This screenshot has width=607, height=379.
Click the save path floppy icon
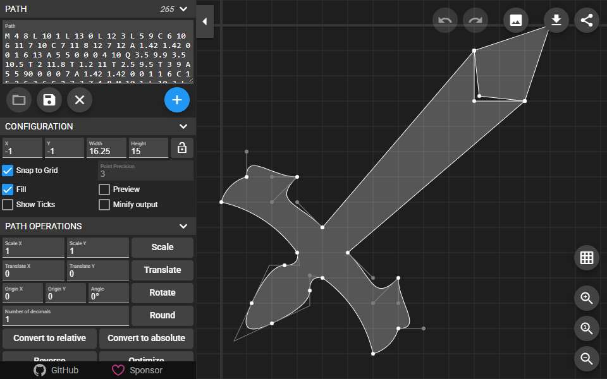[x=49, y=100]
